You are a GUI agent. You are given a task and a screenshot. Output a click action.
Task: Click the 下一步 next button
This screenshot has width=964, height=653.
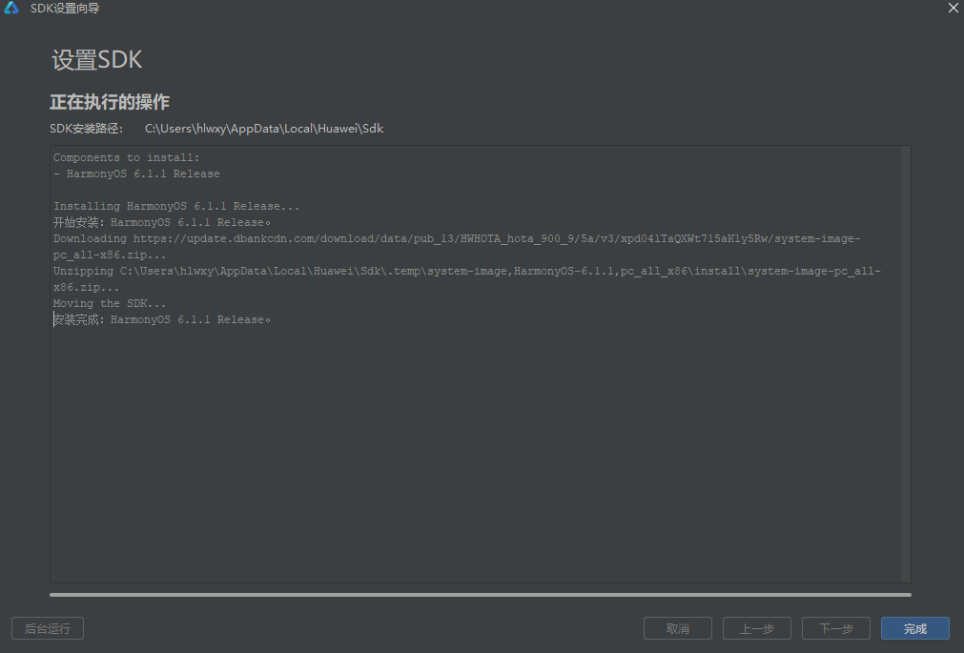tap(836, 628)
